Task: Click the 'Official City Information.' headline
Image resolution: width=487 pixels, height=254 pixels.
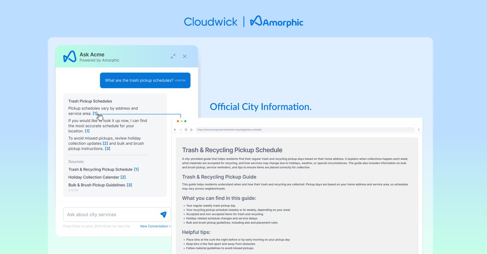Action: pos(261,107)
